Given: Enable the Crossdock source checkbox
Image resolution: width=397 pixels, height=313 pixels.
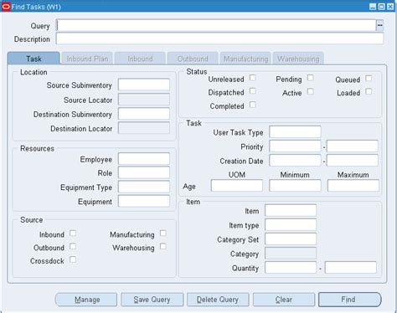Looking at the screenshot, I should [x=73, y=259].
